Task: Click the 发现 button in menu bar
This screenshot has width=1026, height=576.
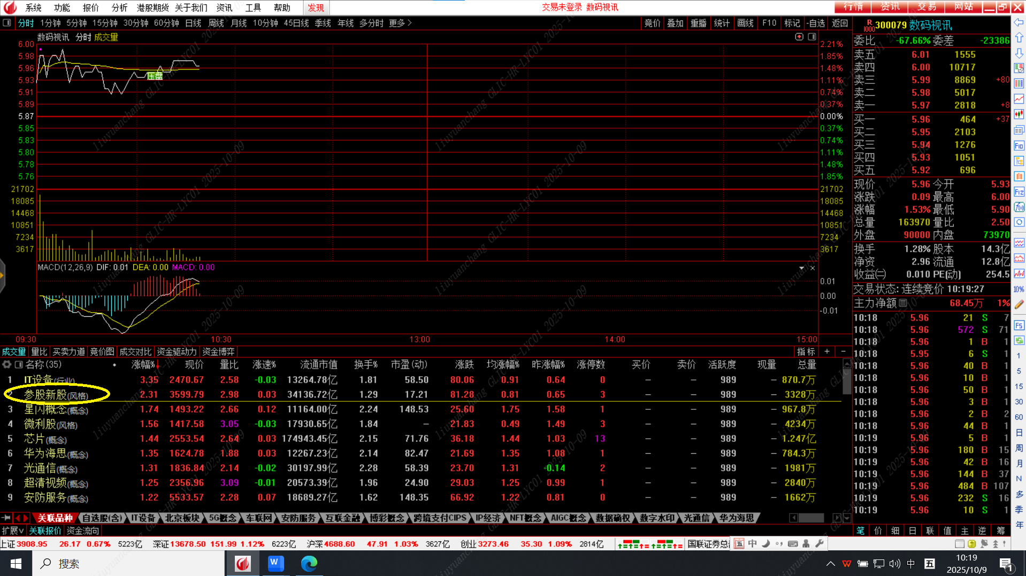Action: (x=316, y=7)
